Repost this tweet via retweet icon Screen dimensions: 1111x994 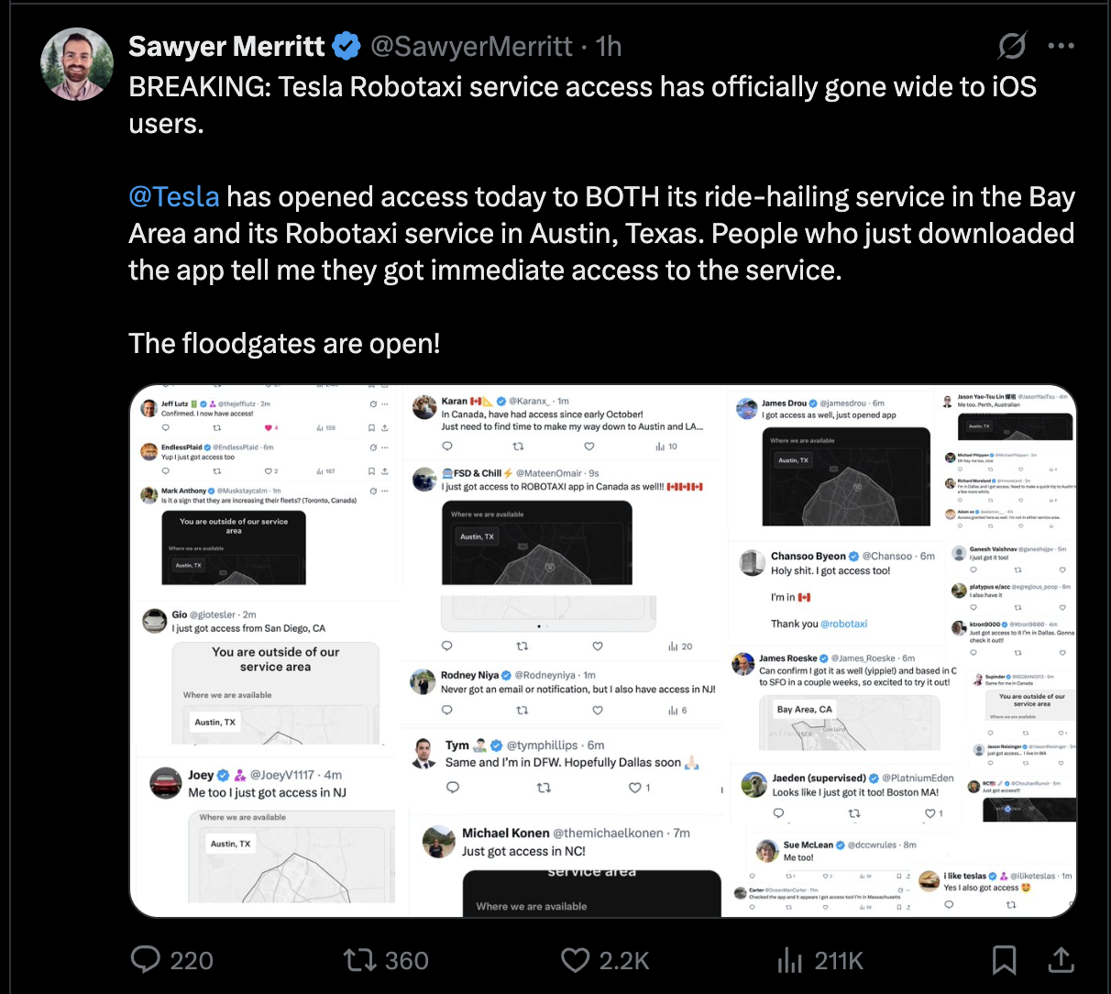click(x=358, y=960)
